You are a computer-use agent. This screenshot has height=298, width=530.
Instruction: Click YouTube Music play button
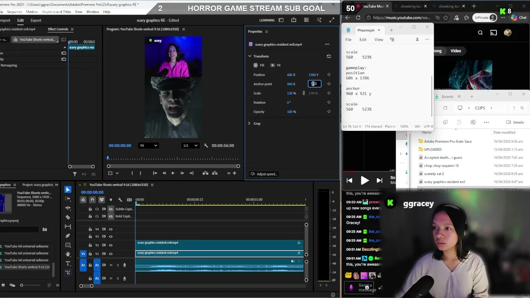364,180
